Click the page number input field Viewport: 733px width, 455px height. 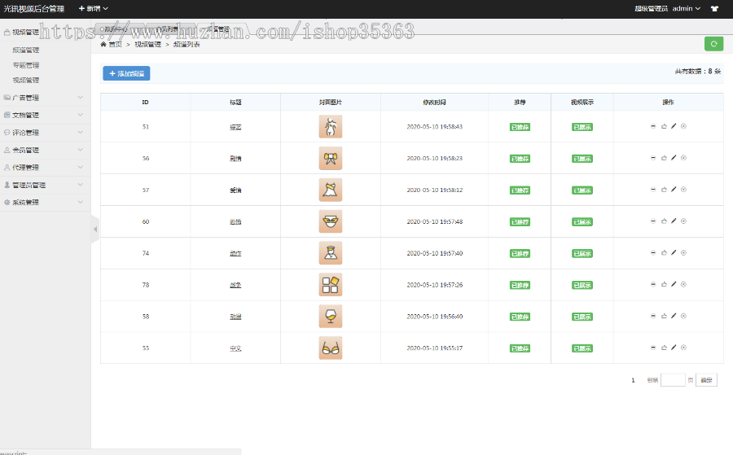point(673,380)
